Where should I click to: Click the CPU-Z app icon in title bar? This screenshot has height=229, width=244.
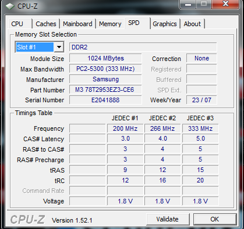click(x=10, y=6)
